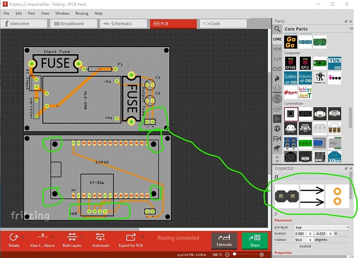
Task: Open the Rotate options dot menu
Action: pos(23,237)
